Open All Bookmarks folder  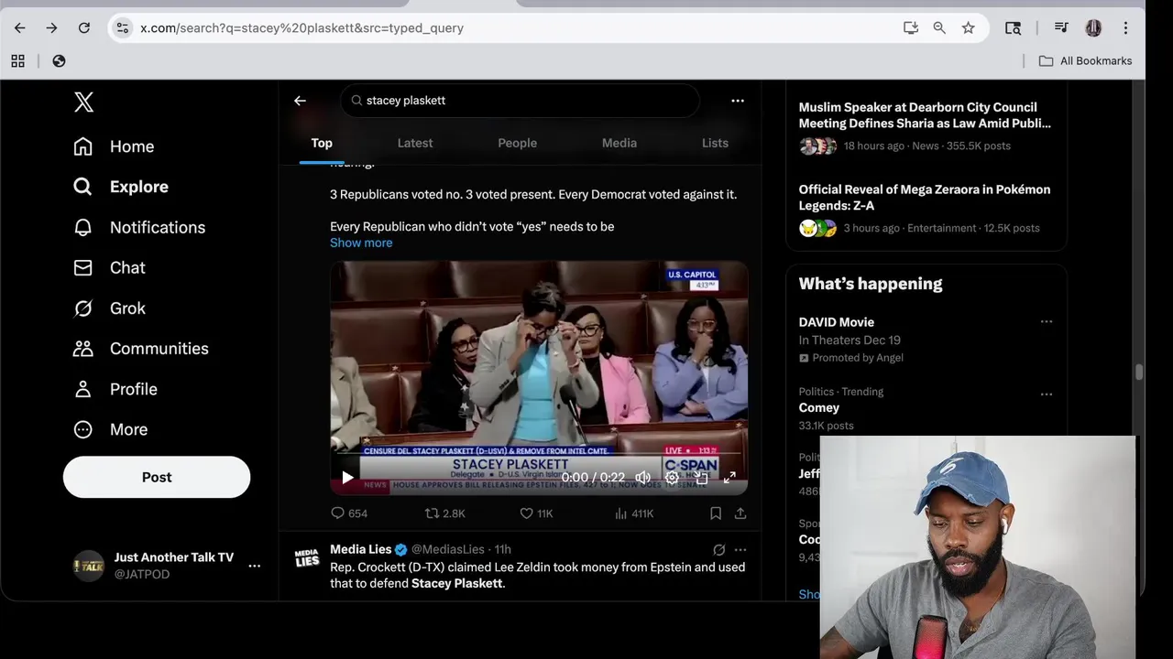[1085, 61]
